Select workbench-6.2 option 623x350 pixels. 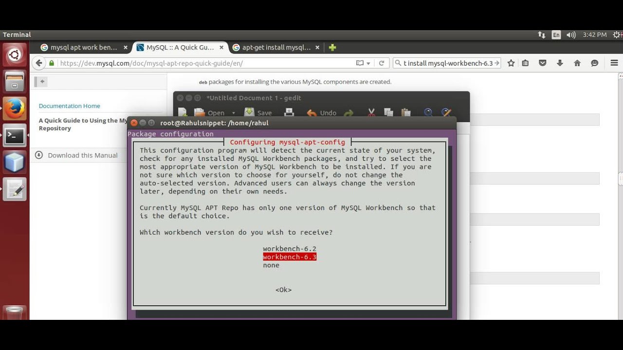(290, 249)
